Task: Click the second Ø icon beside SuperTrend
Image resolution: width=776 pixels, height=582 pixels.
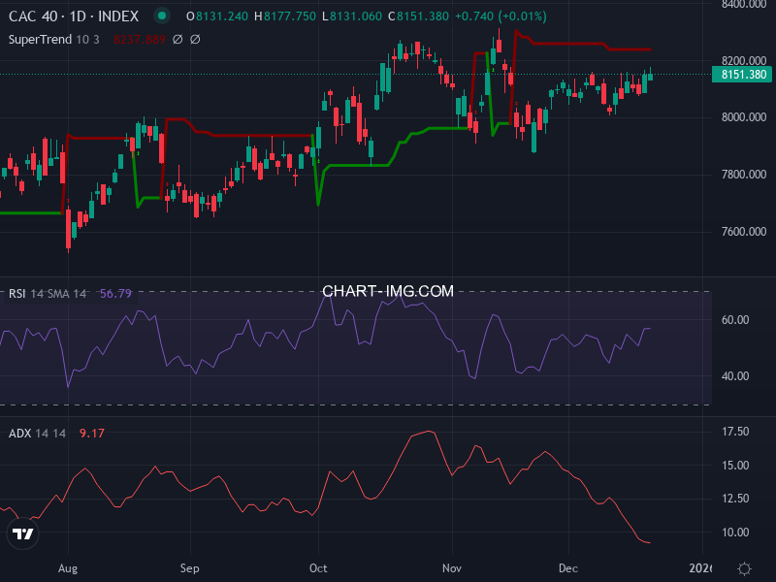Action: tap(195, 39)
